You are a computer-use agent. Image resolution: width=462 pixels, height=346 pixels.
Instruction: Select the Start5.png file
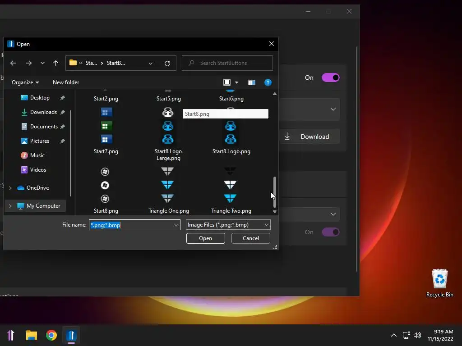point(169,99)
